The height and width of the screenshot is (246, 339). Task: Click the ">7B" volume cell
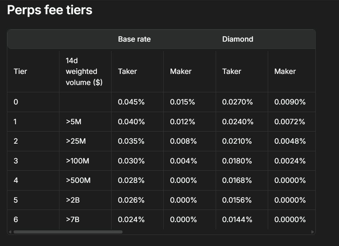[73, 220]
